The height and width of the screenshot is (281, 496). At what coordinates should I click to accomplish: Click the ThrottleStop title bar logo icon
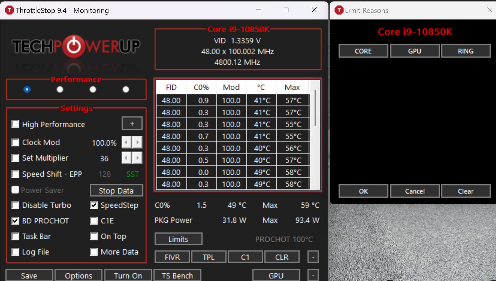[x=9, y=10]
